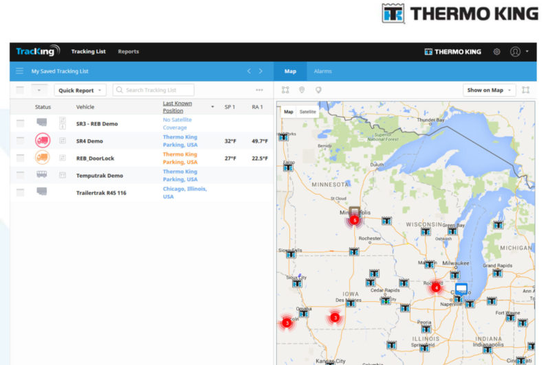Open Temputrak Demo's Thermo King Parking link
Screen dimensions: 550x365
[180, 176]
